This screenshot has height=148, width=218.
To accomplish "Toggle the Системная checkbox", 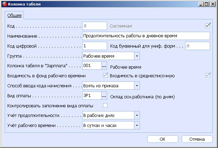I will [x=208, y=25].
